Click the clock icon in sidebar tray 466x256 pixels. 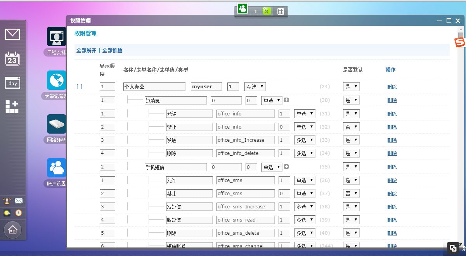[x=19, y=213]
